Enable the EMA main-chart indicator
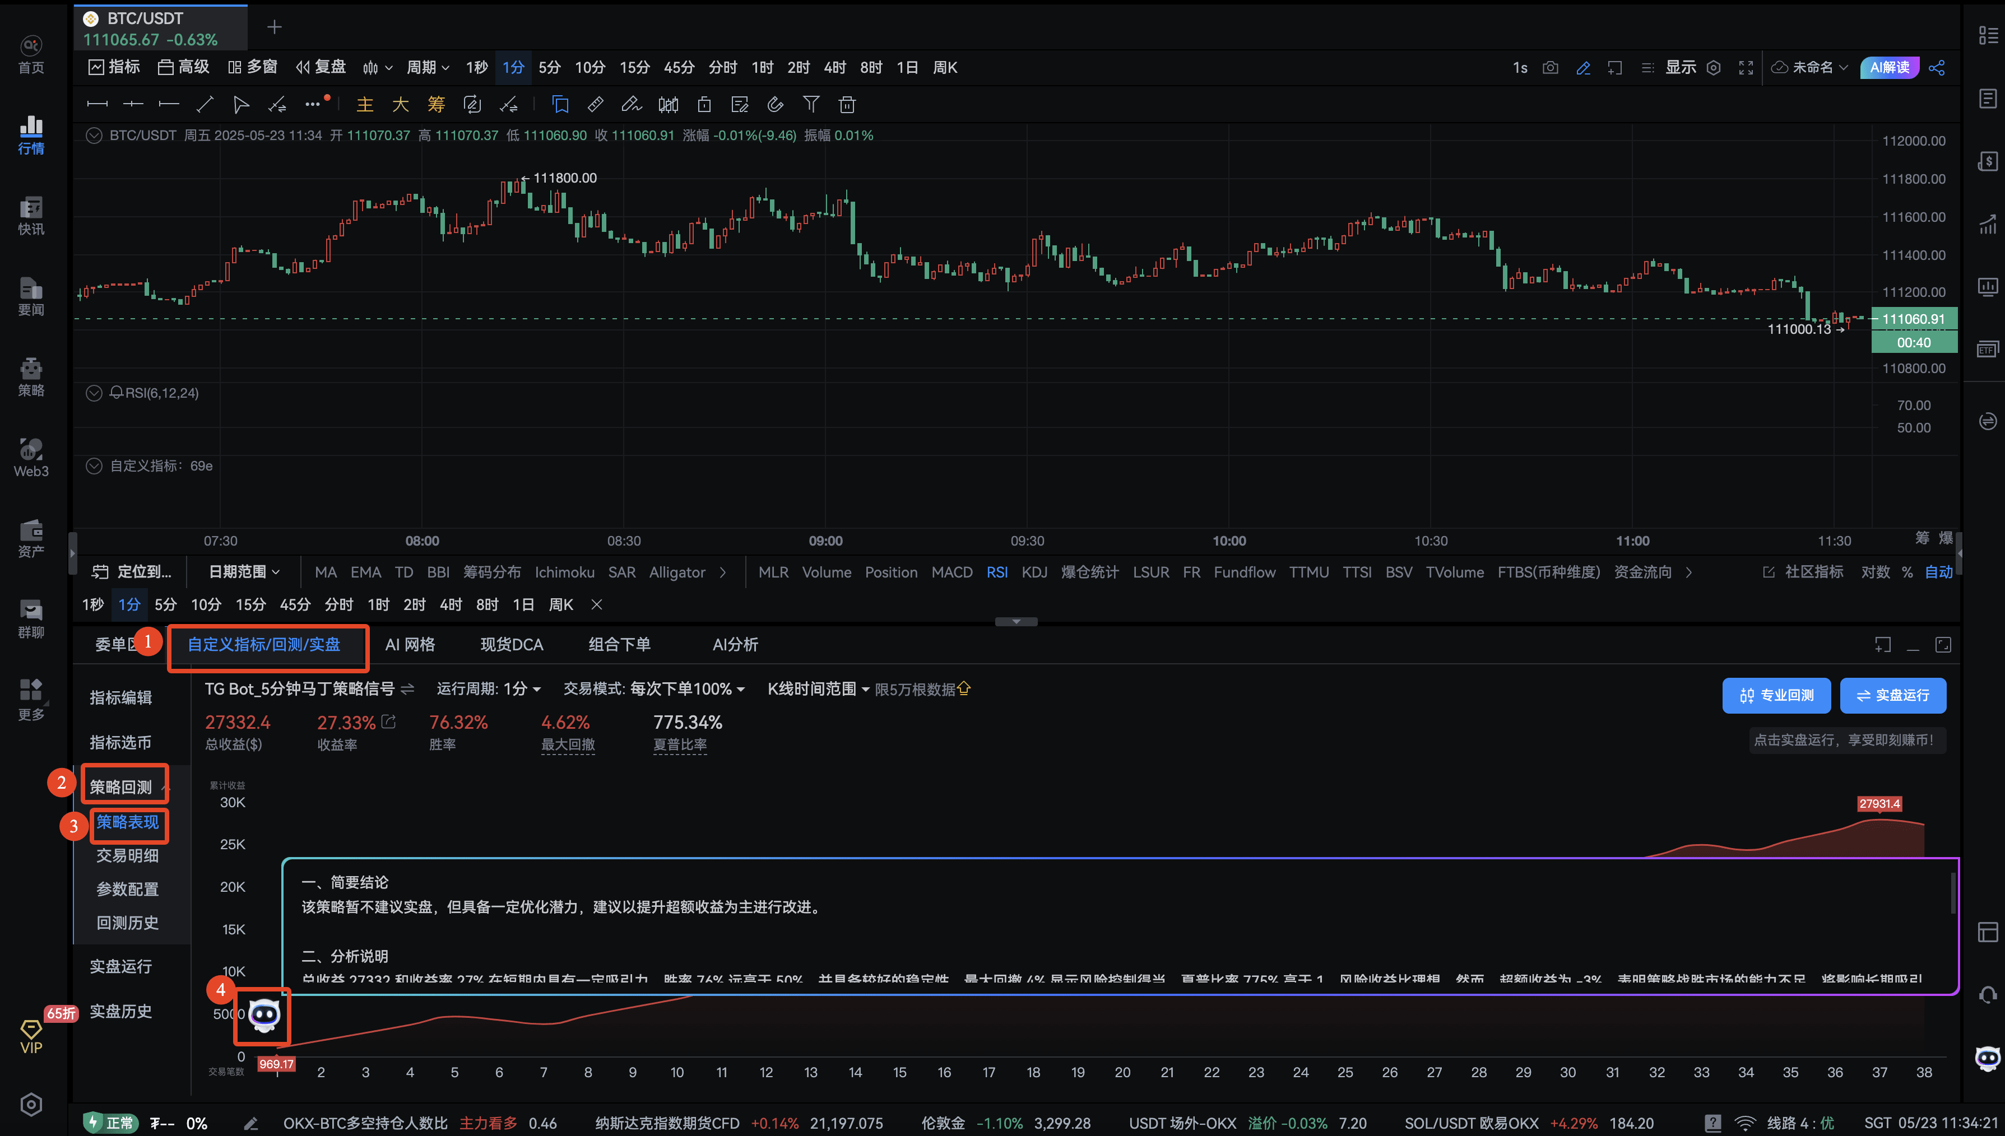This screenshot has width=2005, height=1136. pos(365,572)
